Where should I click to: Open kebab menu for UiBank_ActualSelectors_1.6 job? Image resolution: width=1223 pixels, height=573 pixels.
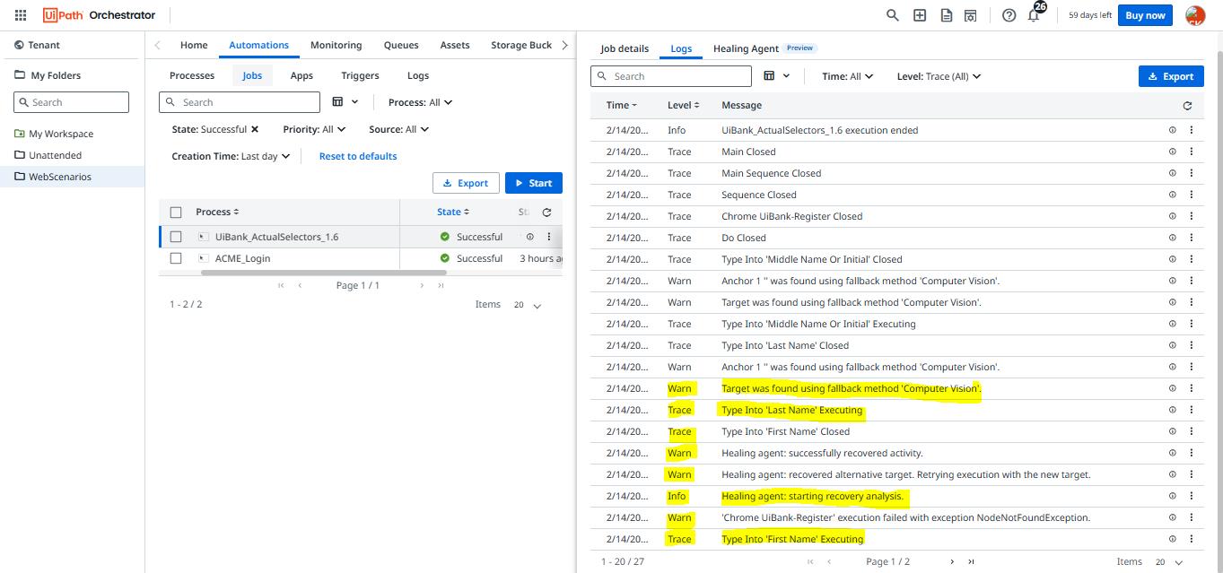549,236
